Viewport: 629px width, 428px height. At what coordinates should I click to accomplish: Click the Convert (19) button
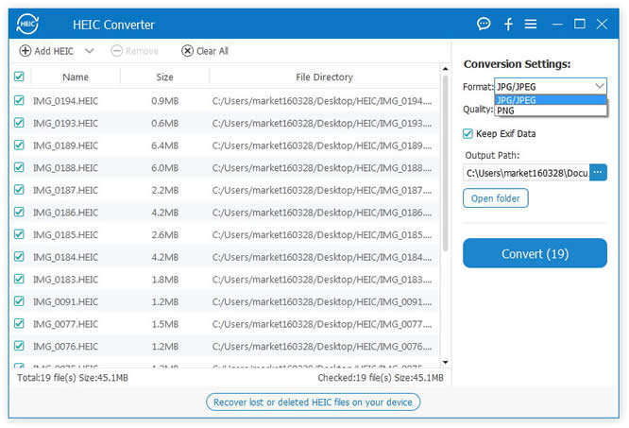click(x=535, y=253)
